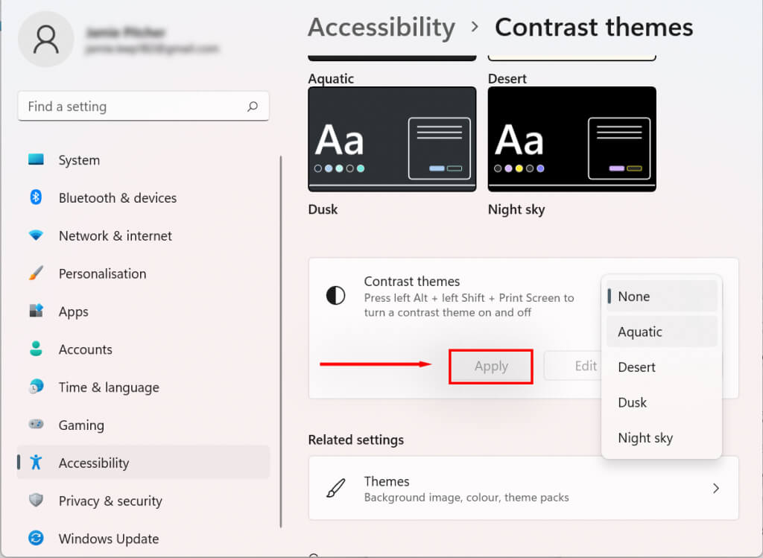763x558 pixels.
Task: Pick Night sky in the dropdown list
Action: point(645,438)
